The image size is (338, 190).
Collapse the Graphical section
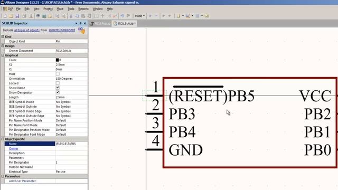pyautogui.click(x=3, y=55)
